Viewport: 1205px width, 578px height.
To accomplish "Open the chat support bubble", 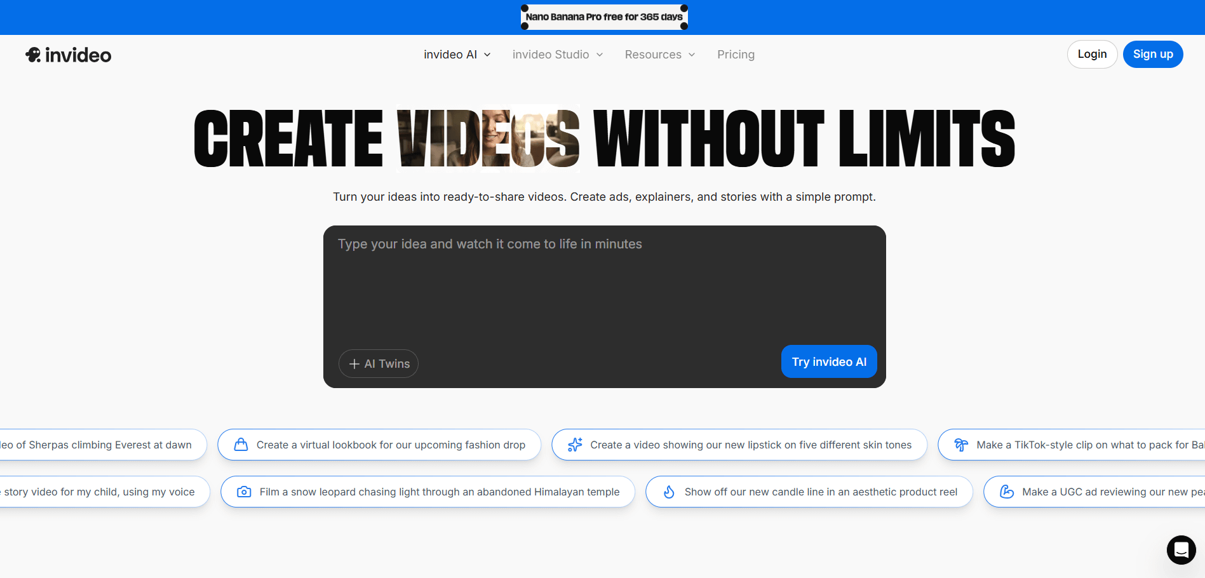I will tap(1181, 550).
